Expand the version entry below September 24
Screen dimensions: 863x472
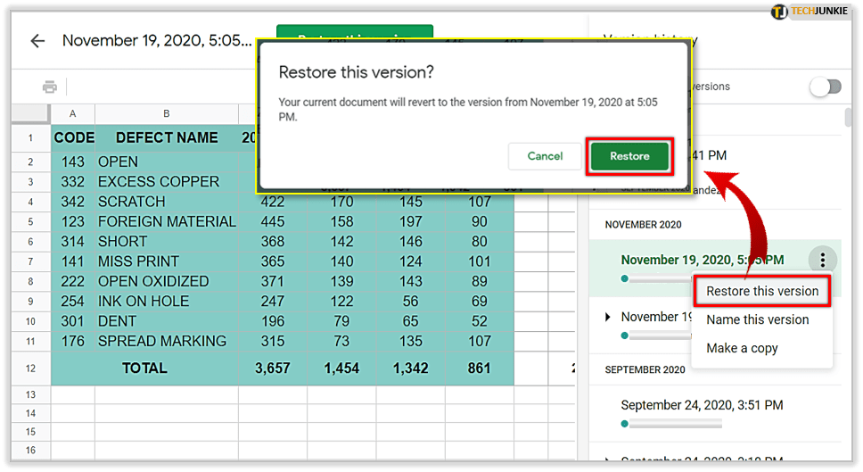pyautogui.click(x=608, y=460)
